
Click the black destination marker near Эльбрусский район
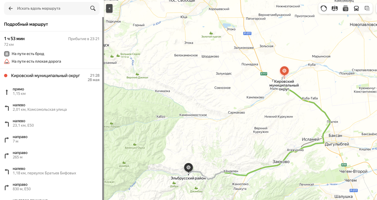coord(188,168)
